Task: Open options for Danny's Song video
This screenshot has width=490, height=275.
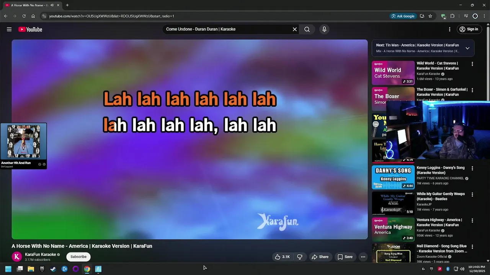Action: [472, 168]
